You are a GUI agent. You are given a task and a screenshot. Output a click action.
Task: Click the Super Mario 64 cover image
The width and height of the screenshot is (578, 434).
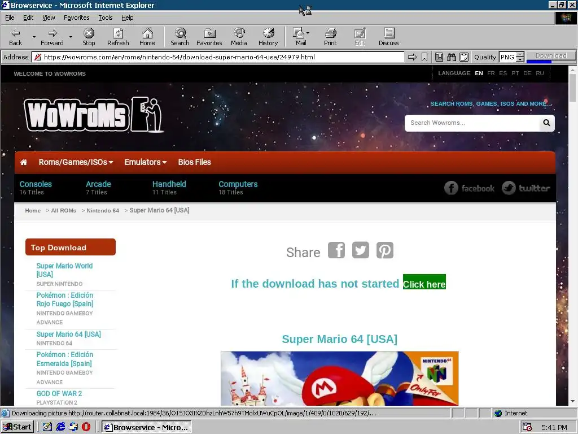(339, 378)
